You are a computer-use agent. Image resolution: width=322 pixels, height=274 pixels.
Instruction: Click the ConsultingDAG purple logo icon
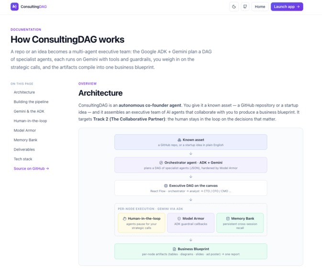(x=14, y=7)
